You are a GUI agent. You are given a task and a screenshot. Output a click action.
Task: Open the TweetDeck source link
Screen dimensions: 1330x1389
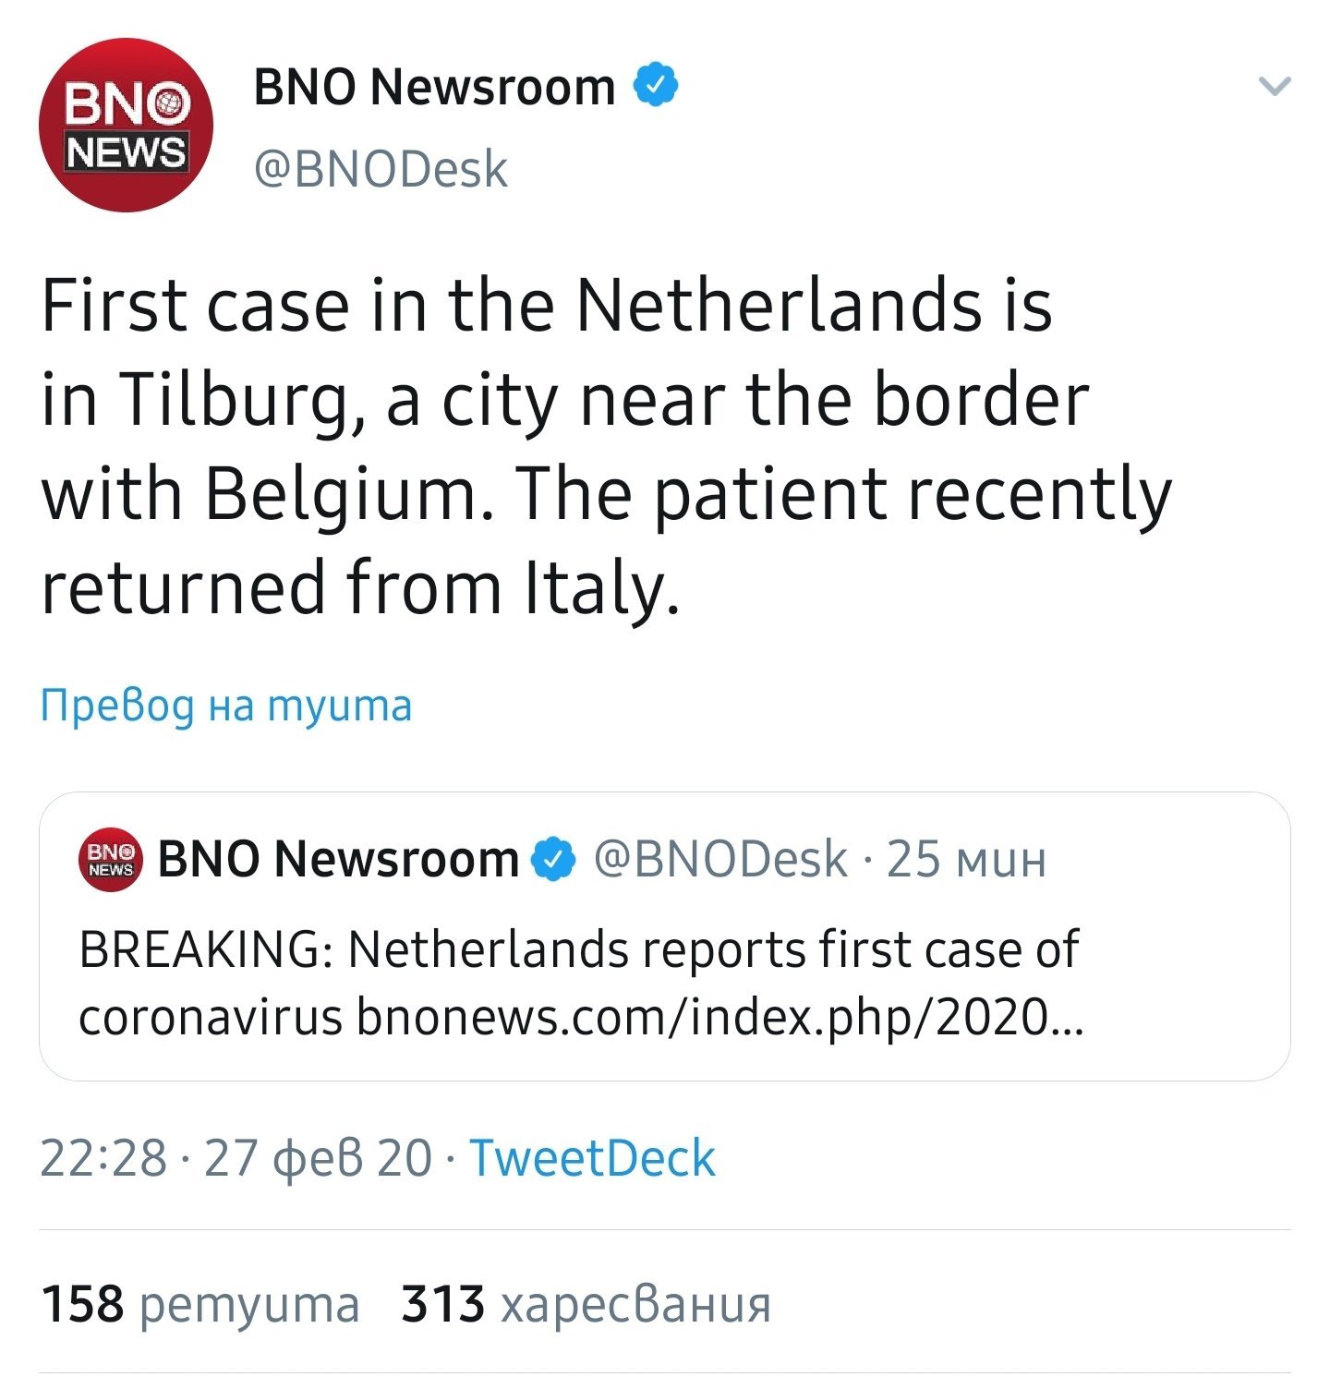point(592,1158)
